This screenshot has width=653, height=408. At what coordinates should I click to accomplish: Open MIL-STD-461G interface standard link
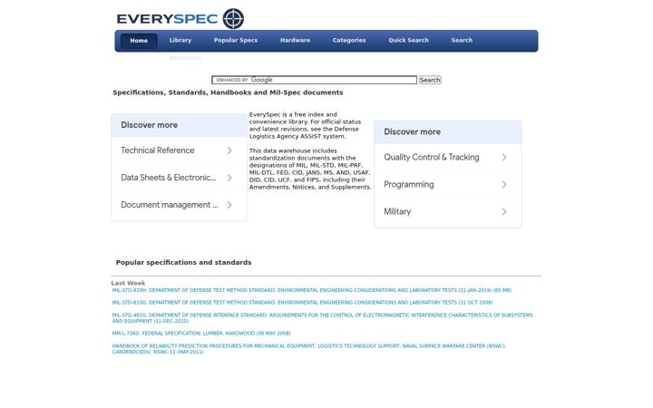click(x=322, y=318)
